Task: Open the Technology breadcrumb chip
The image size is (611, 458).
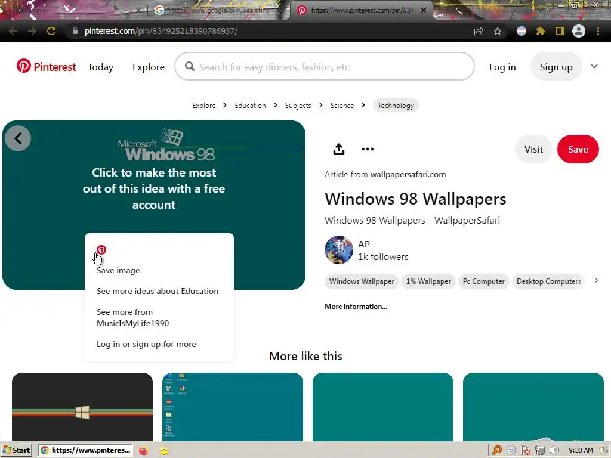Action: [x=396, y=106]
